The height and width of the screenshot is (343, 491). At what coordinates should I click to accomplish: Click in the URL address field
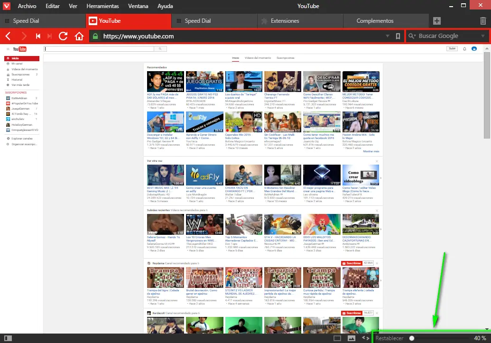(243, 37)
